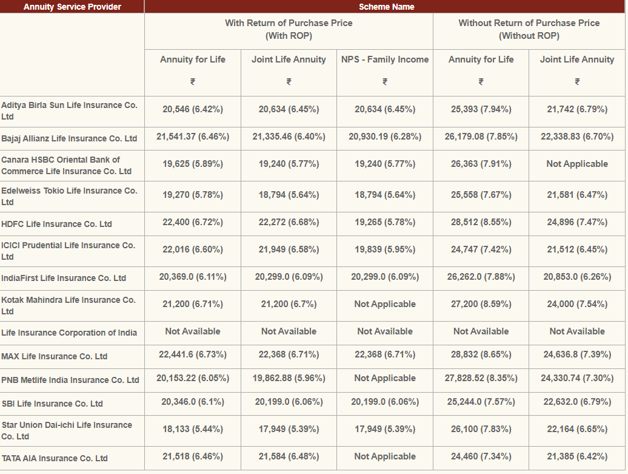Screen dimensions: 628x474
Task: Select the value 28,832 (8.65%)
Action: click(481, 354)
